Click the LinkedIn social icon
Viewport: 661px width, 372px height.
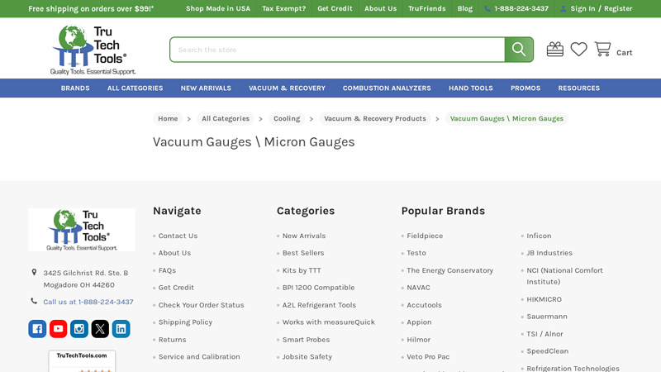pos(121,329)
